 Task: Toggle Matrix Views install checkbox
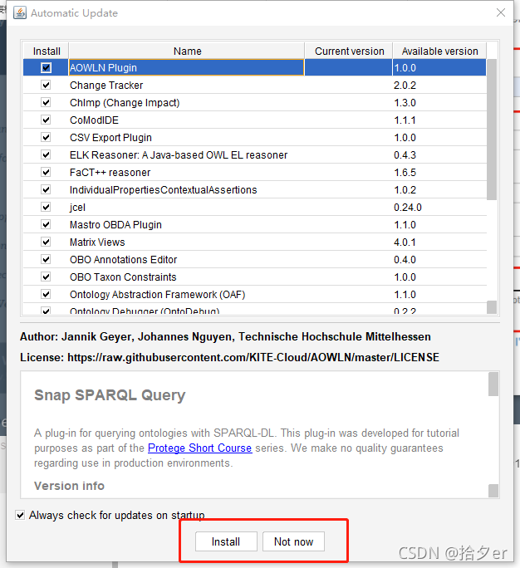coord(46,242)
